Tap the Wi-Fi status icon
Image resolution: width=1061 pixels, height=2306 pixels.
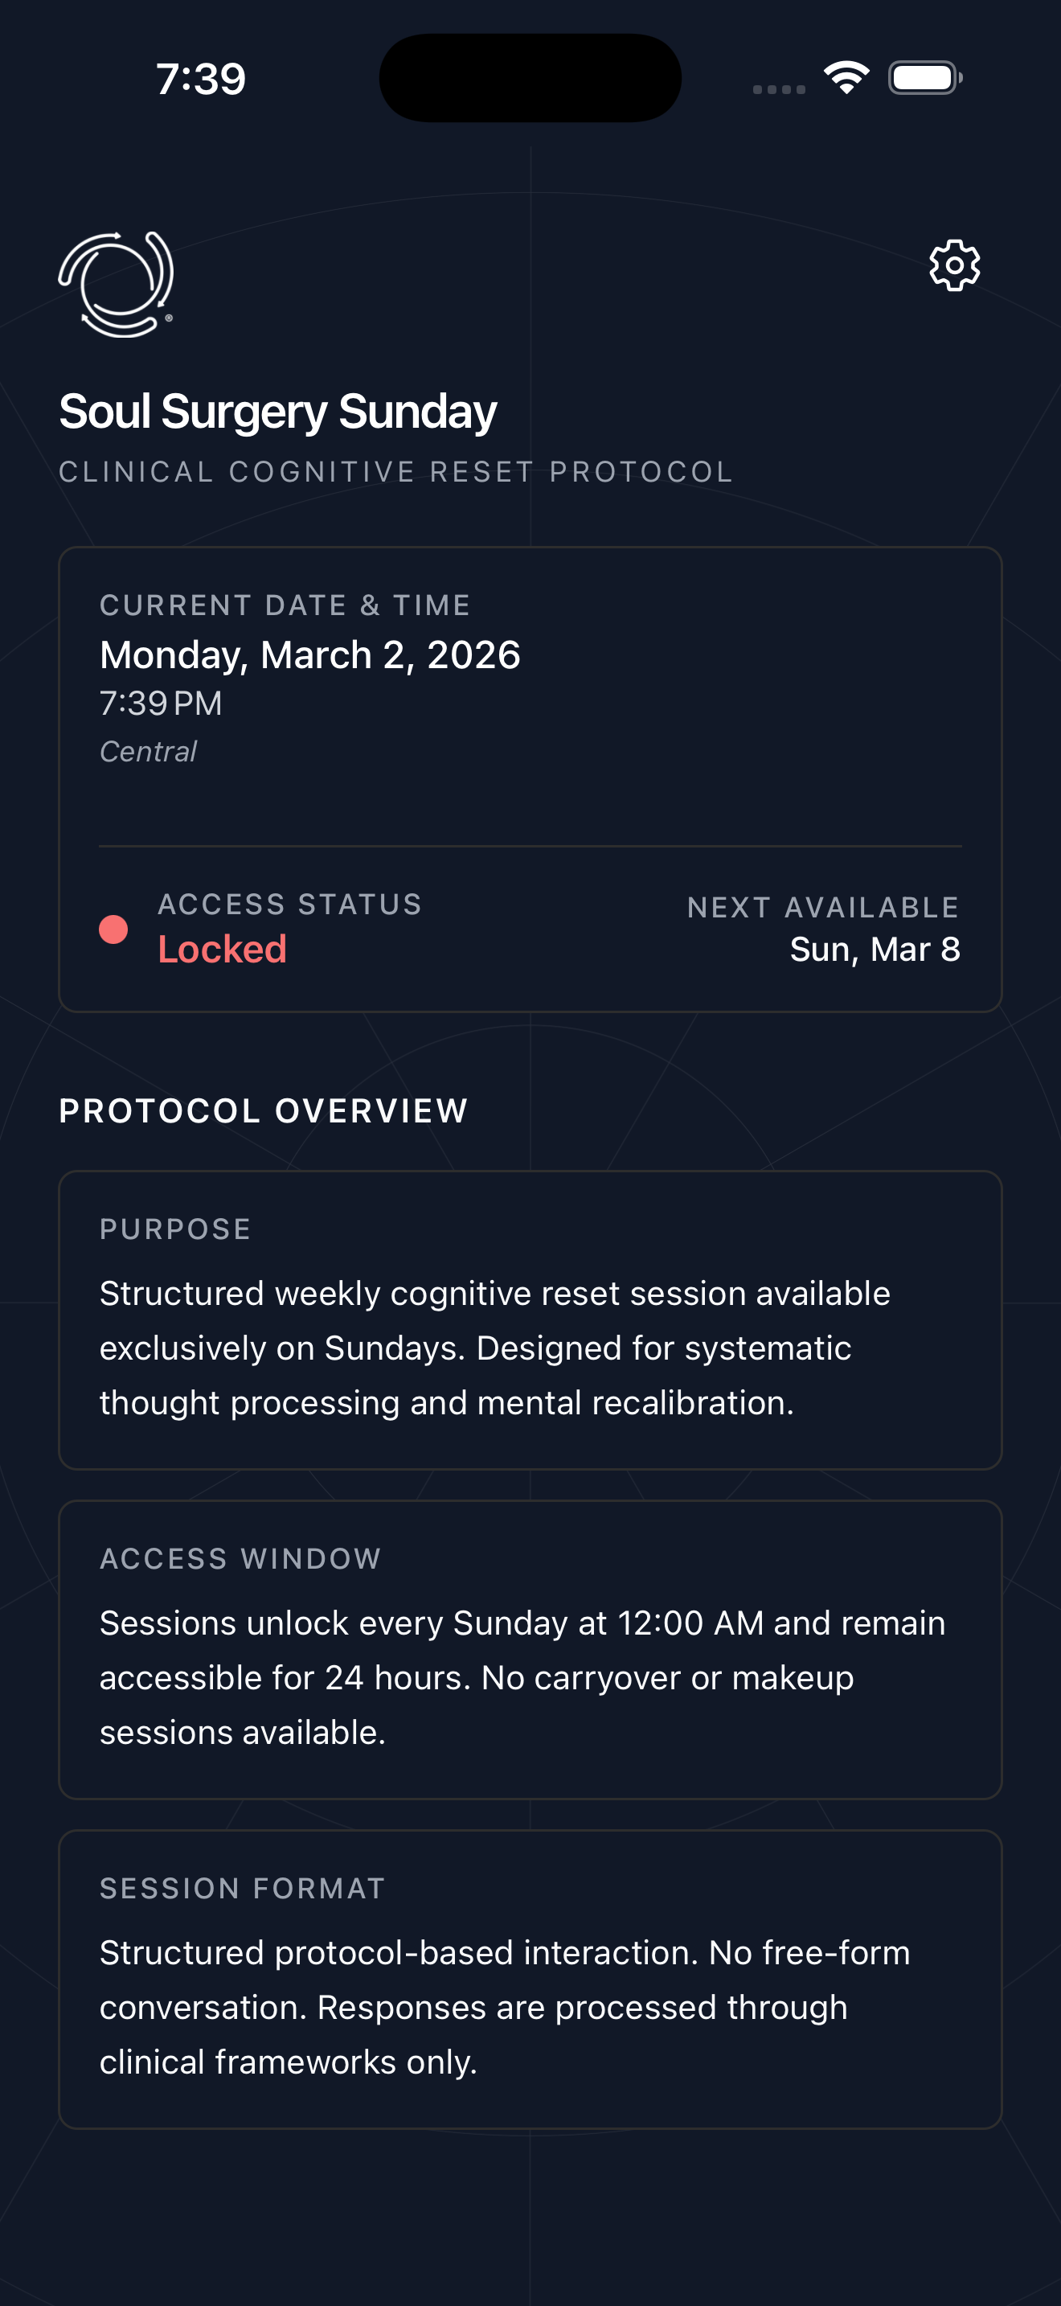[x=846, y=78]
